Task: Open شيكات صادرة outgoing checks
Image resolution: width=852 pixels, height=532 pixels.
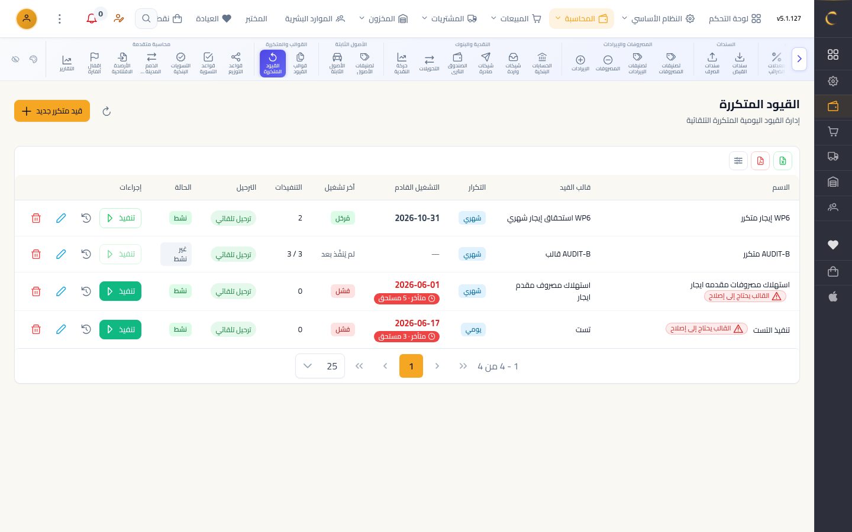Action: coord(486,63)
